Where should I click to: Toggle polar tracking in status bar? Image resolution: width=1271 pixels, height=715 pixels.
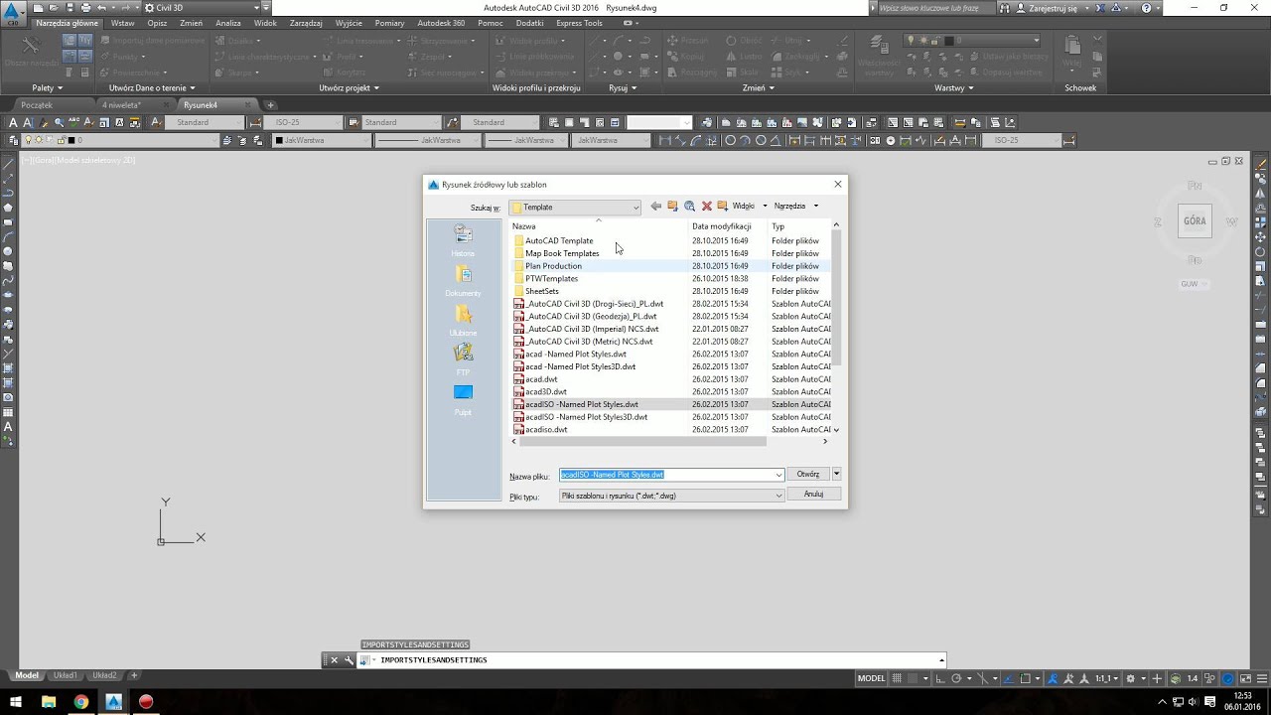click(x=955, y=678)
